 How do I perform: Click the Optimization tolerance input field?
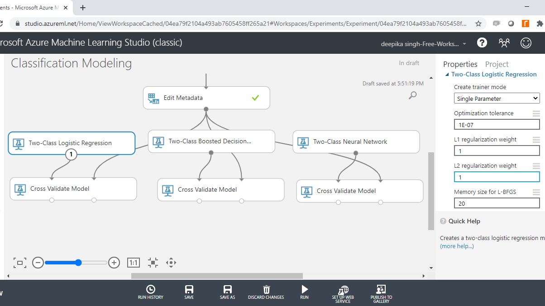[x=497, y=124]
